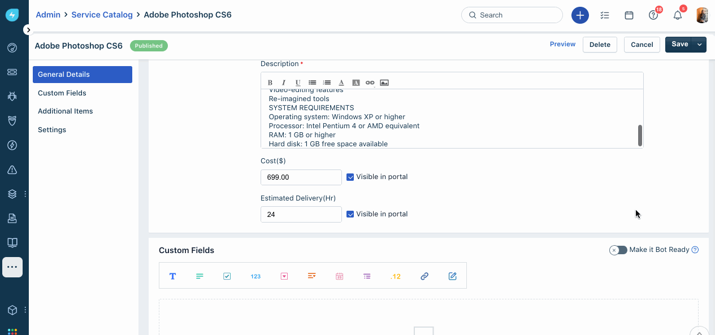Apply underline in Description editor
Viewport: 715px width, 335px height.
click(298, 82)
